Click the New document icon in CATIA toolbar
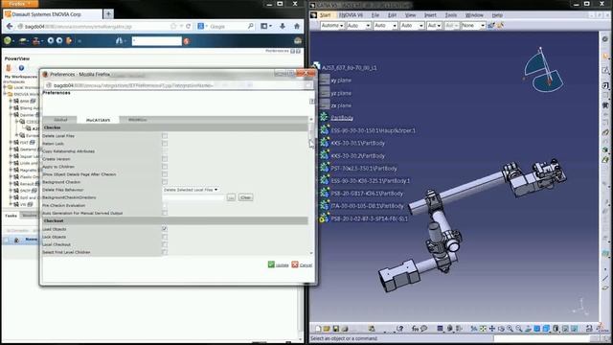The width and height of the screenshot is (613, 345). [318, 329]
